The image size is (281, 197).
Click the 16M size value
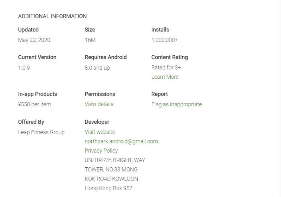(x=90, y=40)
